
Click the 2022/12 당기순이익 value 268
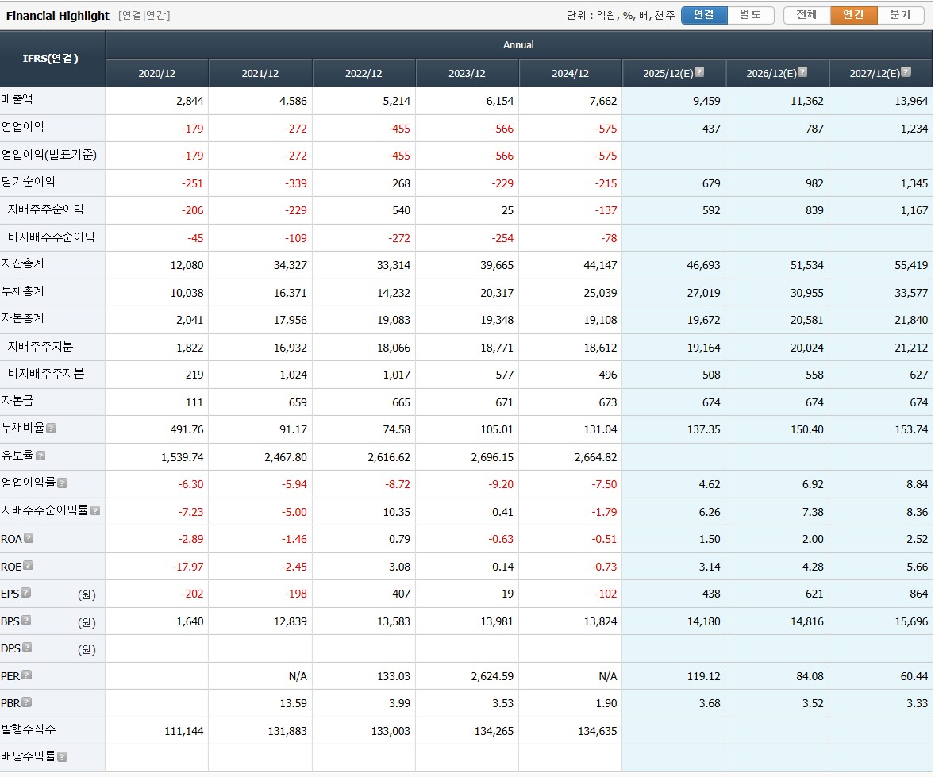pos(402,183)
